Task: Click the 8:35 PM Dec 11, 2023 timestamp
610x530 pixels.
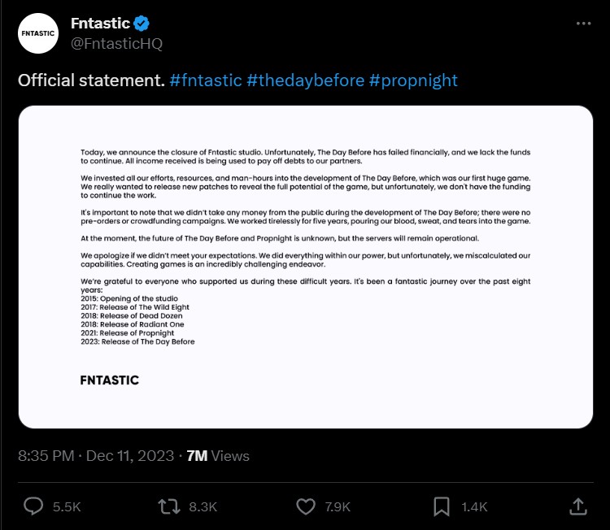Action: click(x=95, y=455)
